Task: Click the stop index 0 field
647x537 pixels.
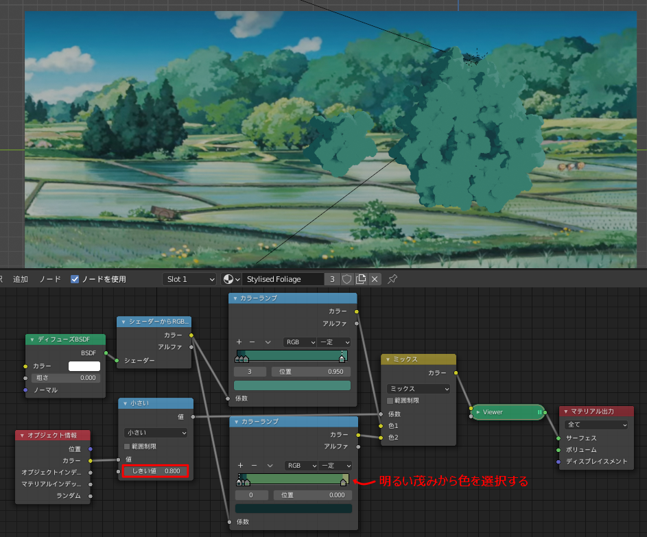Action: coord(252,495)
